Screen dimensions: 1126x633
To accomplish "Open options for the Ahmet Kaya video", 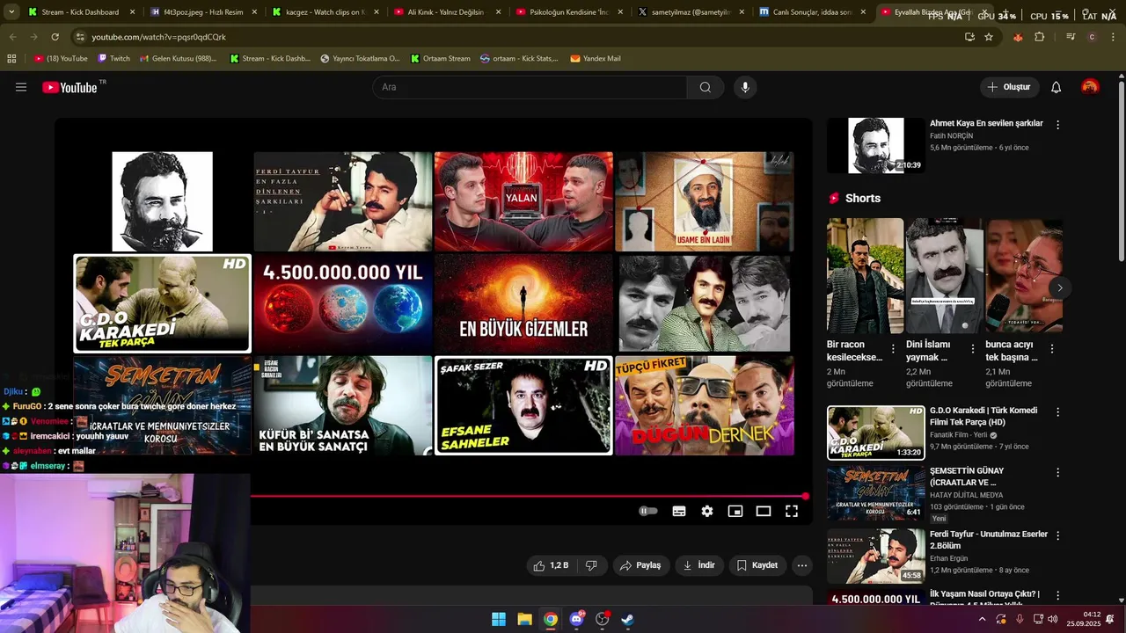I will coord(1057,125).
